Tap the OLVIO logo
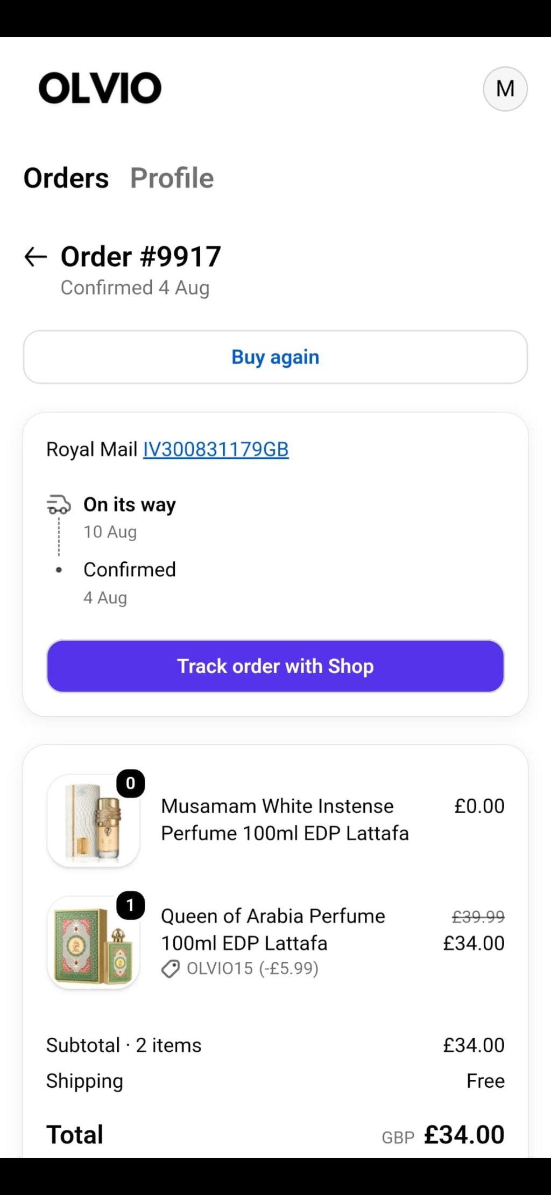This screenshot has width=551, height=1195. (x=100, y=88)
